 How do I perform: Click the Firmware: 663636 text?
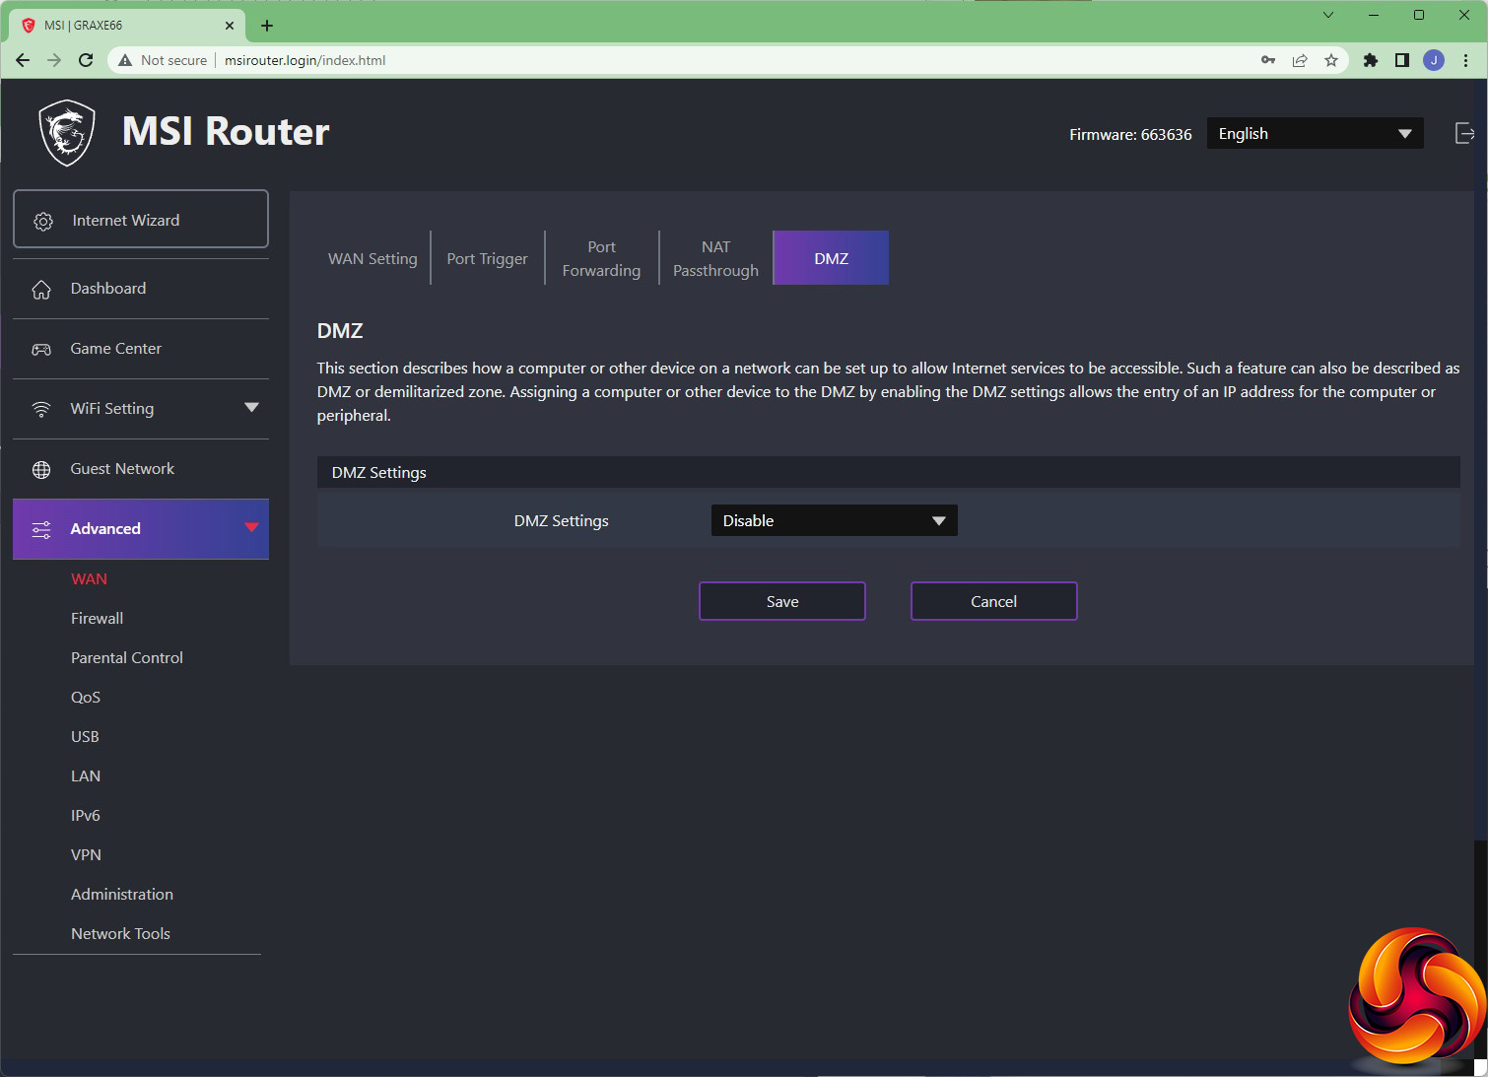coord(1130,134)
